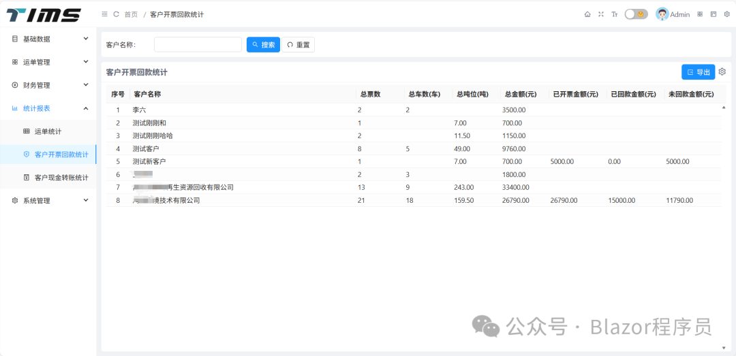
Task: Click the 技术有限公司 customer name
Action: 167,200
